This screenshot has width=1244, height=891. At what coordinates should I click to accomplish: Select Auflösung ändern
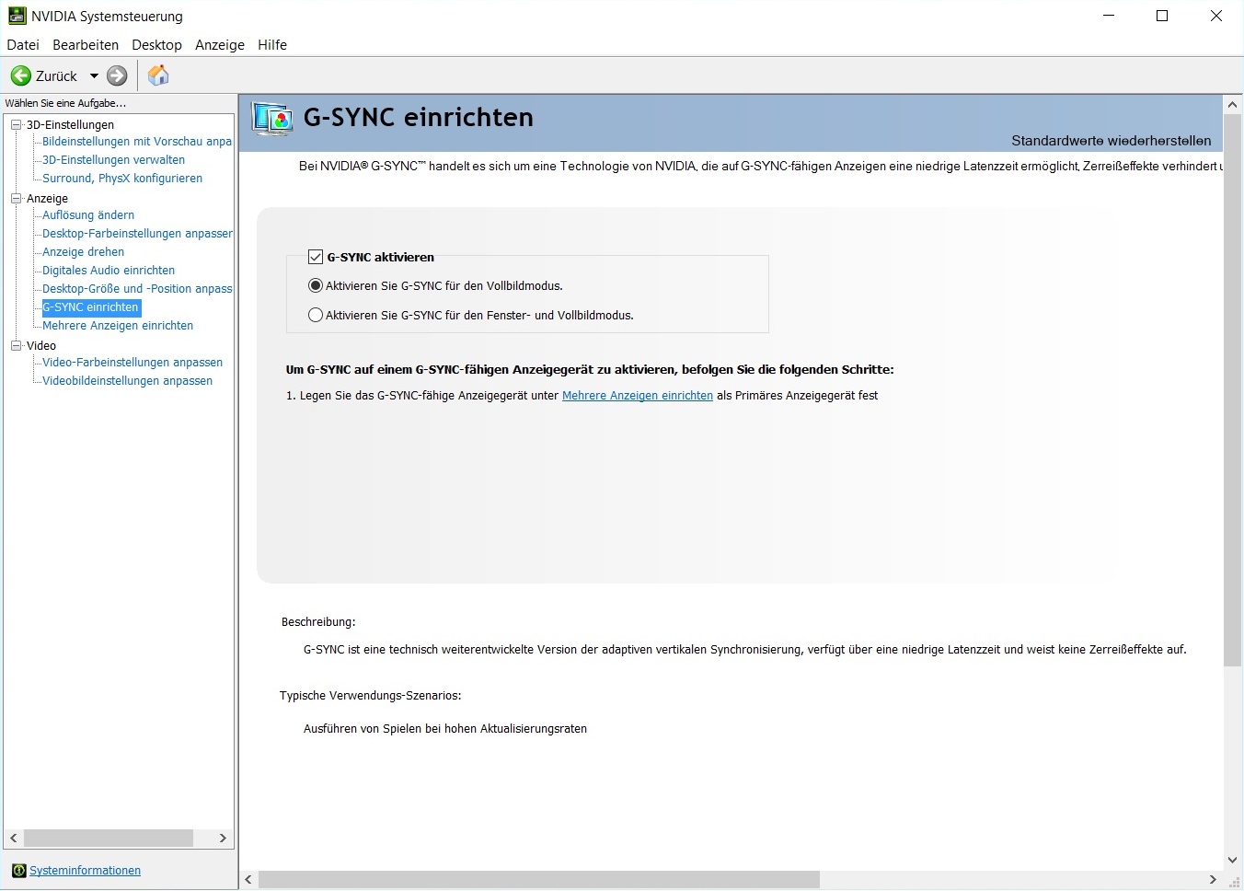(88, 214)
